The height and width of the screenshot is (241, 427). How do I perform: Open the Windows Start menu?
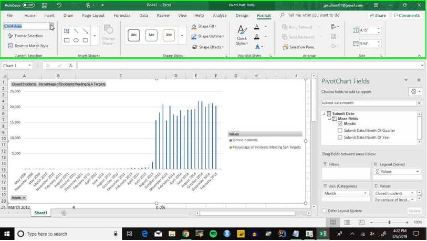[x=7, y=234]
